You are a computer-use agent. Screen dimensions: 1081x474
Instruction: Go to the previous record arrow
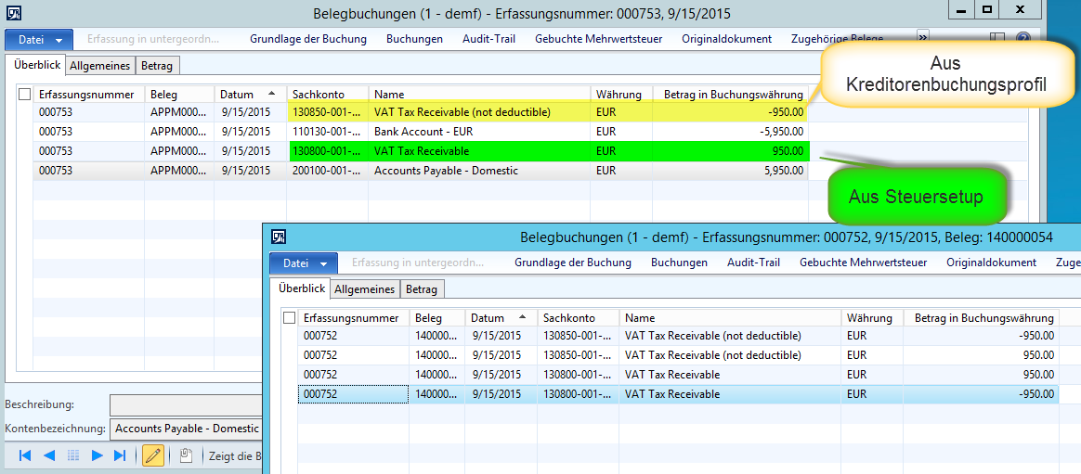(x=48, y=455)
